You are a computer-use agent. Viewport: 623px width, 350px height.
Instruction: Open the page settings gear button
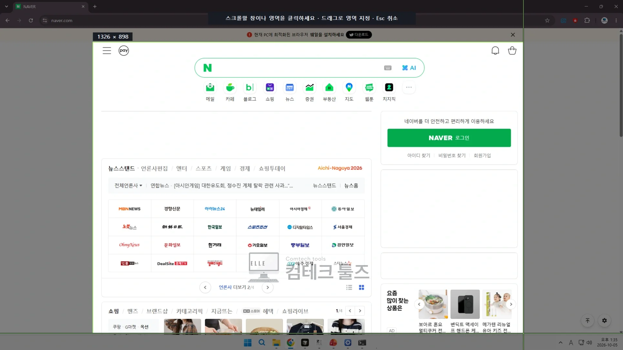click(x=605, y=321)
